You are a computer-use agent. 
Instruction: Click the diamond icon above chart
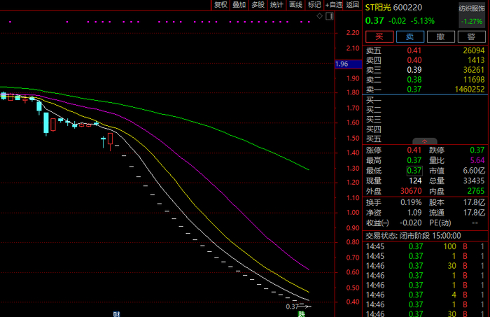[x=319, y=16]
